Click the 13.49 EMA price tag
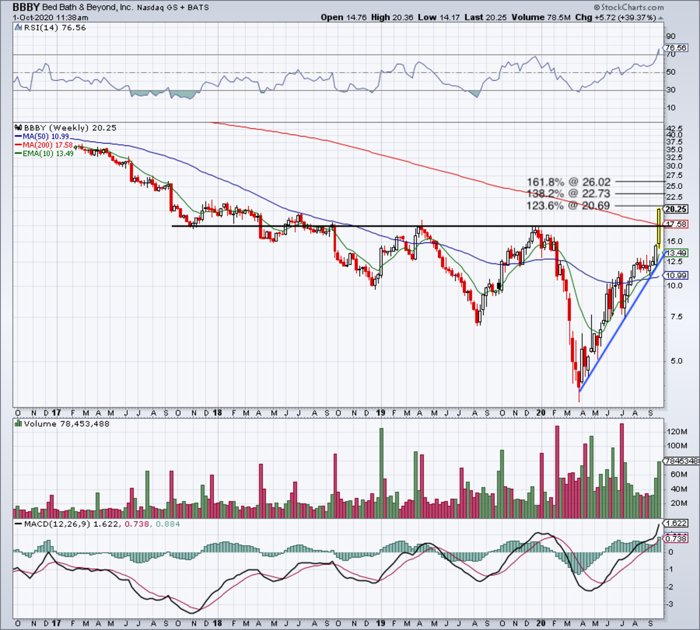Image resolution: width=700 pixels, height=630 pixels. tap(676, 253)
